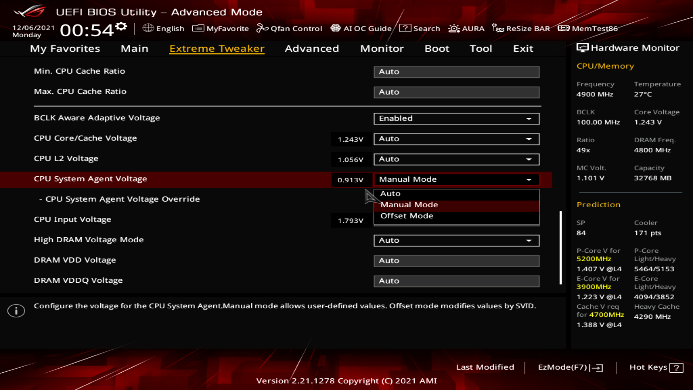
Task: Open the Monitor tab
Action: (382, 48)
